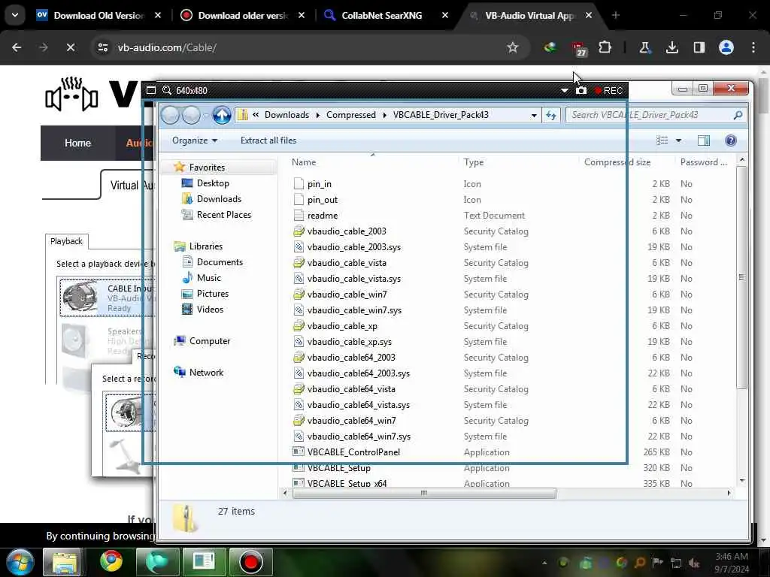This screenshot has width=770, height=577.
Task: Sort by the Type column header
Action: pos(474,162)
